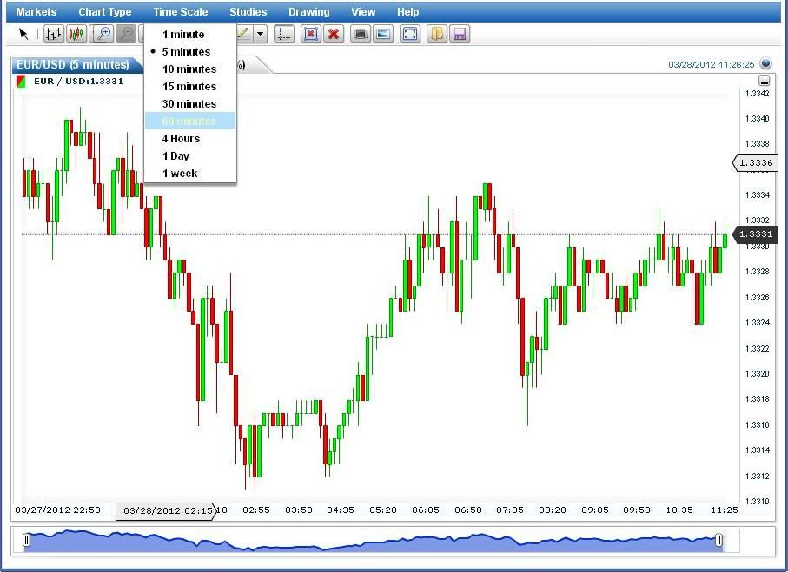788x572 pixels.
Task: Choose 4 Hours time scale
Action: tap(190, 139)
